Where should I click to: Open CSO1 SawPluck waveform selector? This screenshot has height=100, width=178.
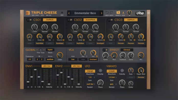pos(50,20)
